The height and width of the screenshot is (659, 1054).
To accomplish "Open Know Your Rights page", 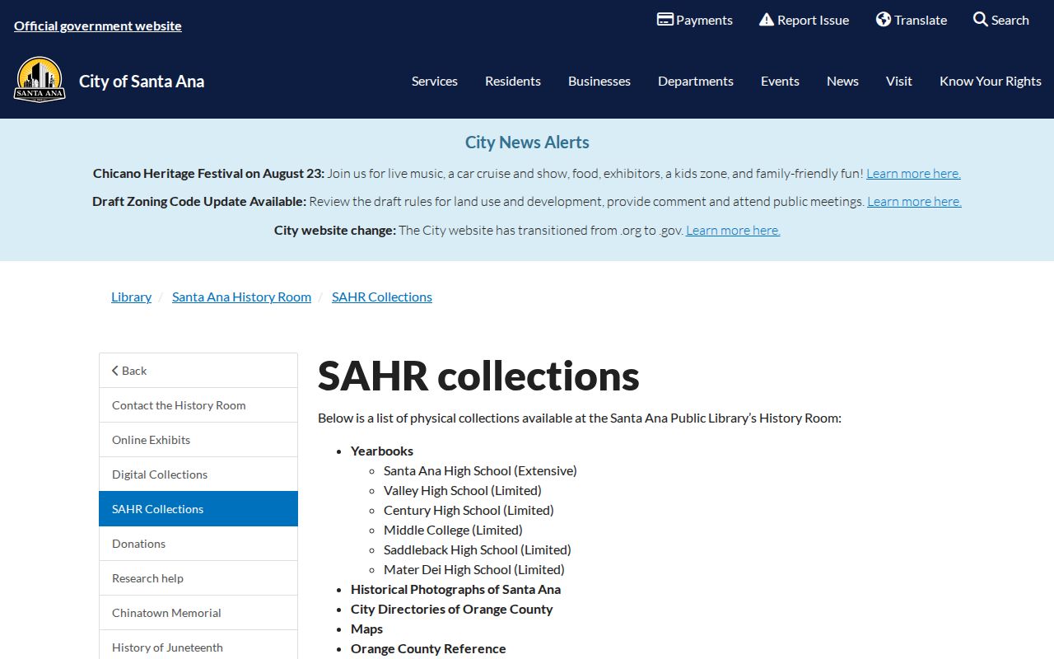I will pyautogui.click(x=991, y=81).
